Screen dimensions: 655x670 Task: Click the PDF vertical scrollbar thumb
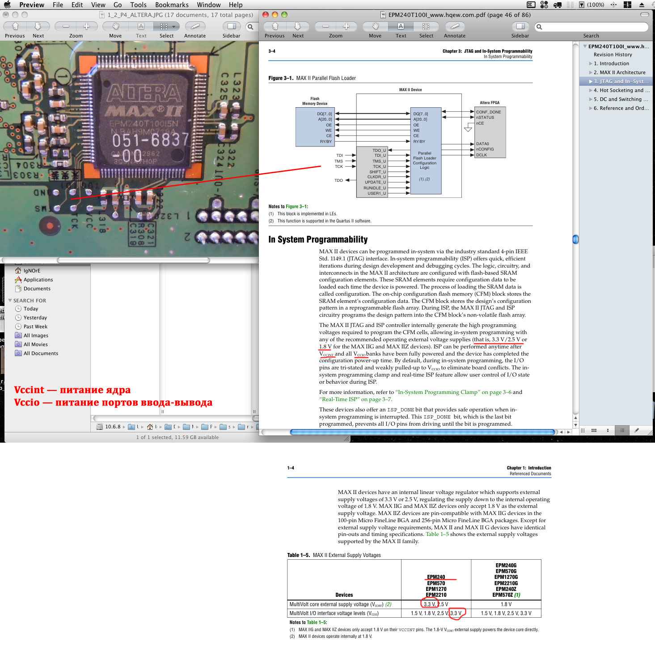[x=575, y=239]
